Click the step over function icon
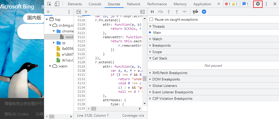 click(160, 12)
